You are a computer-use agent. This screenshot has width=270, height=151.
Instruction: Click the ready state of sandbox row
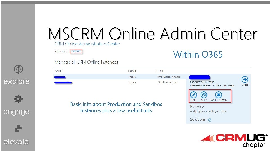click(132, 82)
